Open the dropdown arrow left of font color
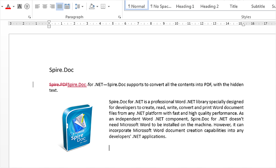Screen dimensions: 276x168 pos(2,7)
